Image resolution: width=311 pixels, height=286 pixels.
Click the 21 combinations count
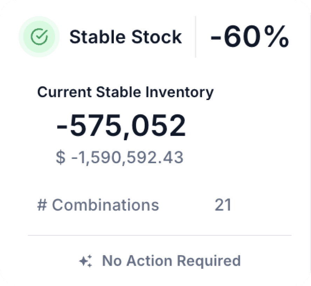point(224,205)
